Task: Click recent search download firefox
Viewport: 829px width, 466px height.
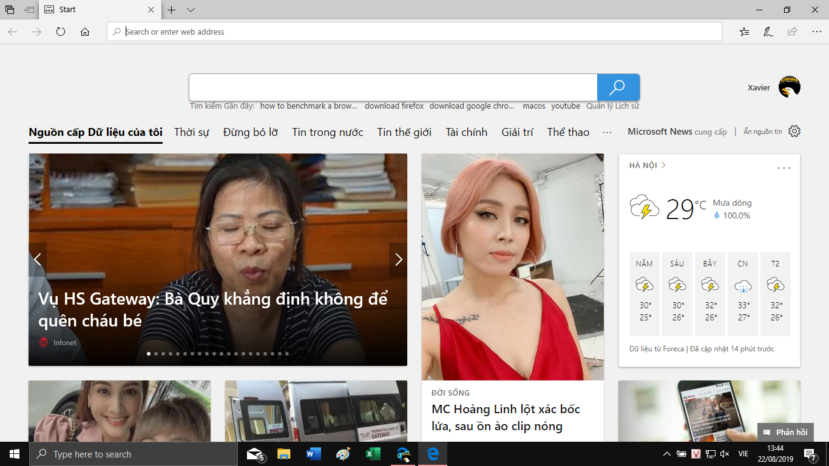Action: (x=394, y=106)
